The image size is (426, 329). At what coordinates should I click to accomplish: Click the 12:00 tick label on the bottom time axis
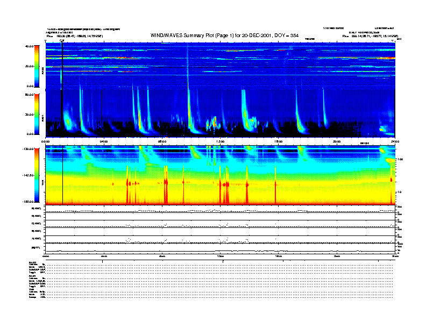click(x=221, y=256)
